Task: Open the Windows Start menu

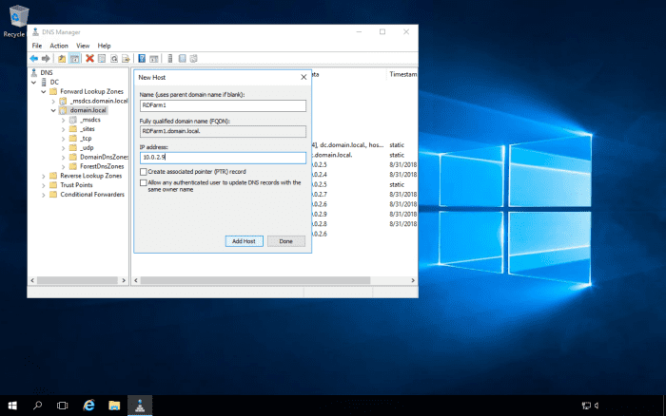Action: pos(12,406)
